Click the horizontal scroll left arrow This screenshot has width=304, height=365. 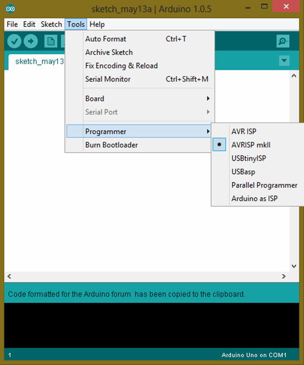pyautogui.click(x=9, y=276)
